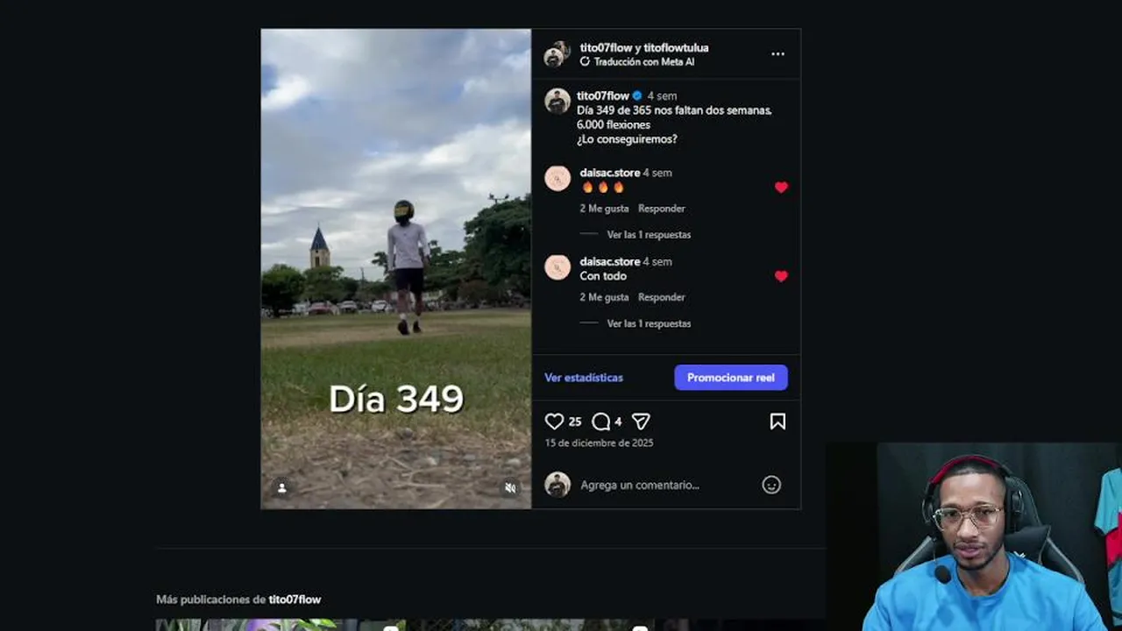Open tito07flow avatar in post header
1122x631 pixels.
pyautogui.click(x=557, y=54)
